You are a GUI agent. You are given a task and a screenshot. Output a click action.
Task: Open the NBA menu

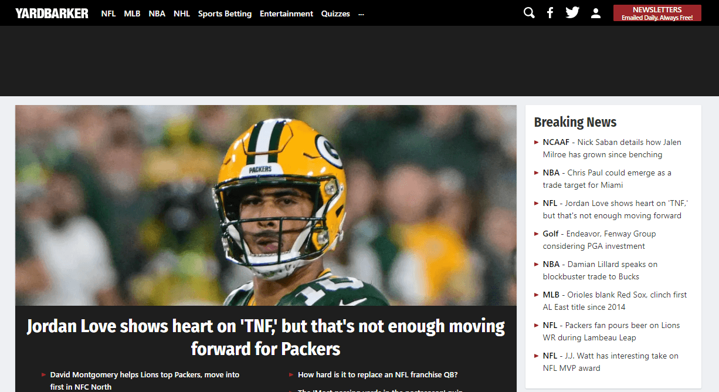point(157,13)
